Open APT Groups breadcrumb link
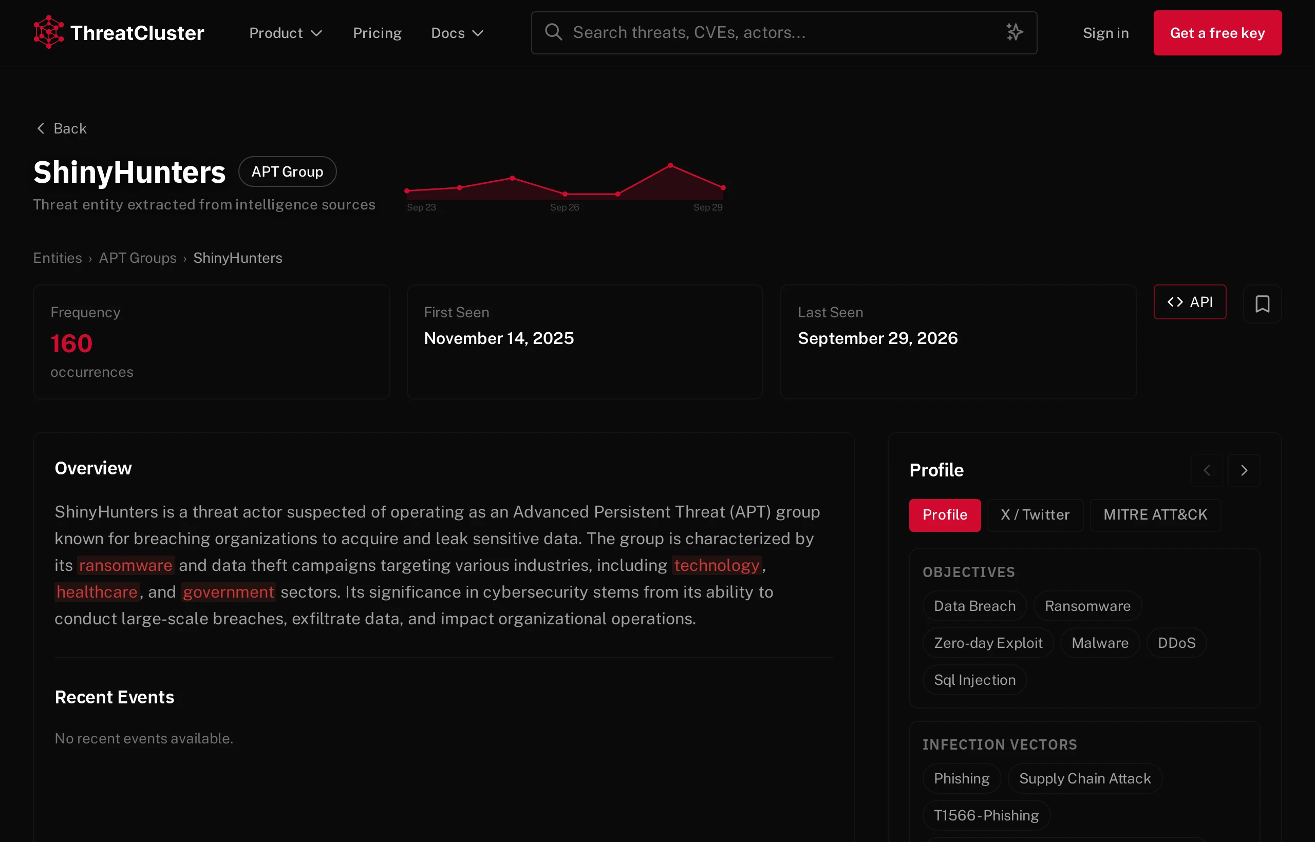 (x=138, y=258)
